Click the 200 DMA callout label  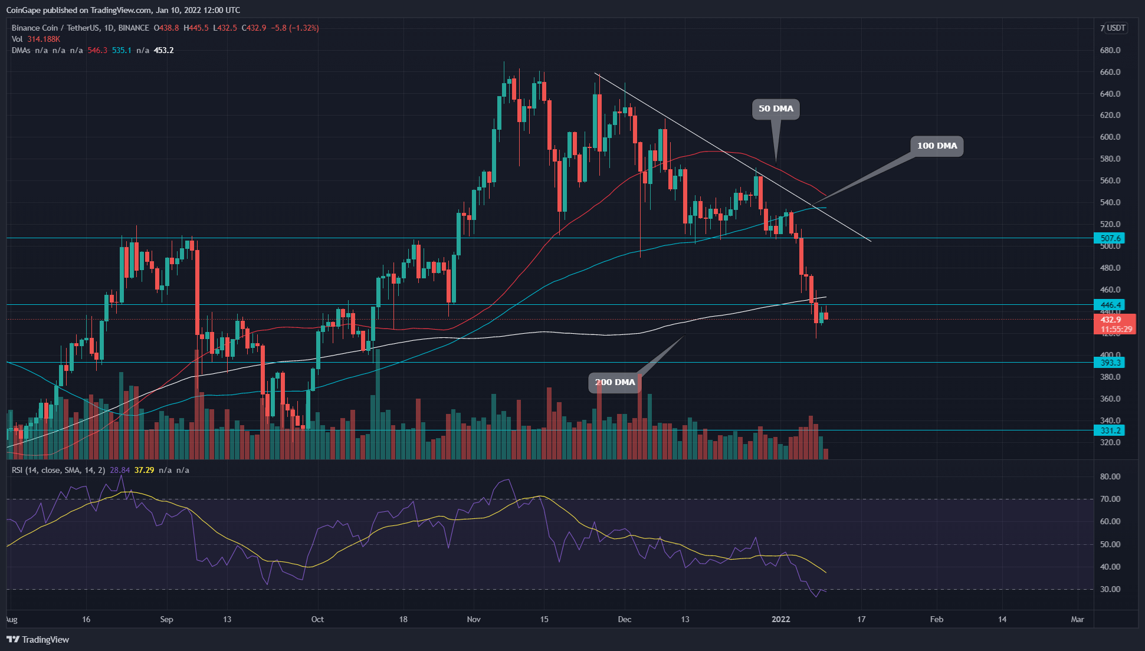pos(615,382)
